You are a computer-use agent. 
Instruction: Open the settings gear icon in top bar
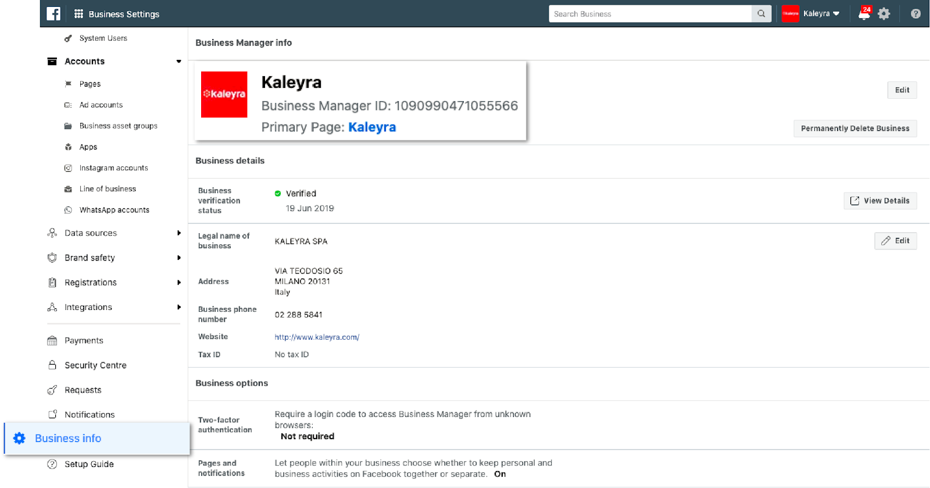tap(884, 13)
